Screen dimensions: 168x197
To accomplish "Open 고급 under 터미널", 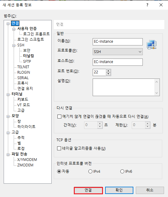I will click(21, 110).
